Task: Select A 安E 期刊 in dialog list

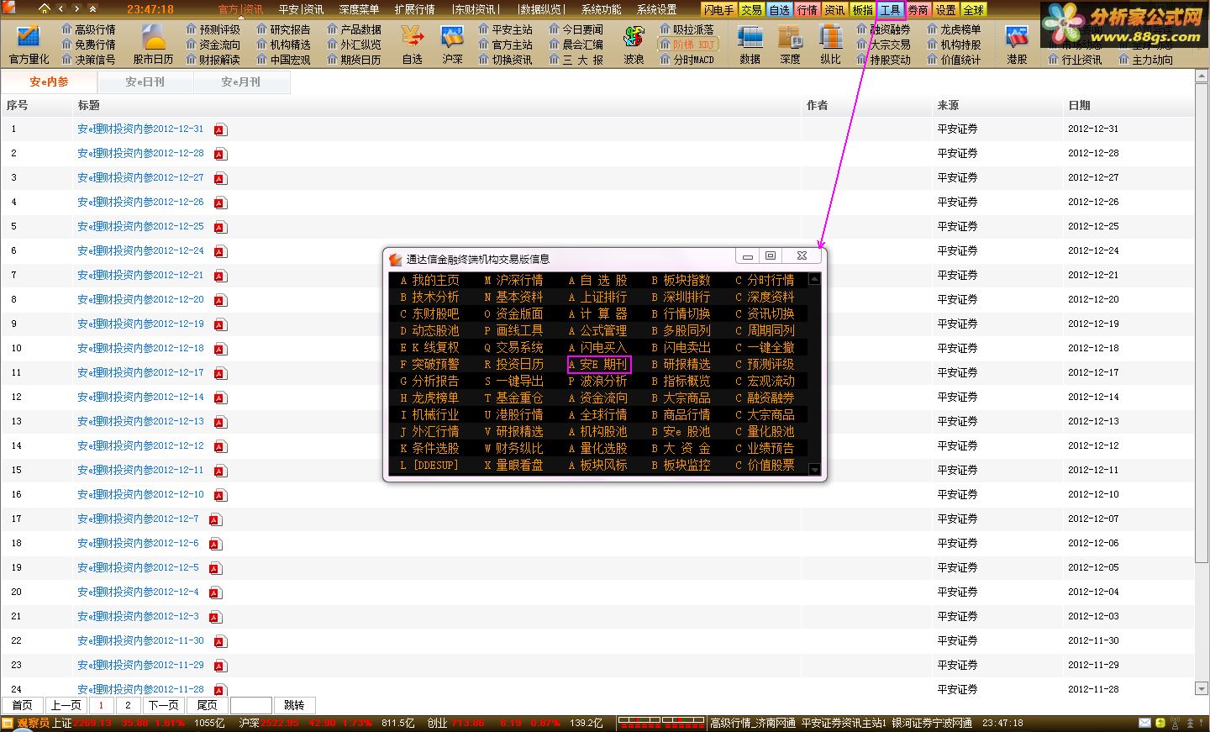Action: click(598, 364)
